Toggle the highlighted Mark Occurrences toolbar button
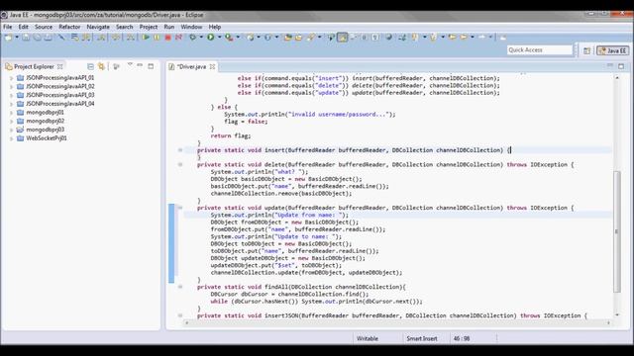 [x=343, y=38]
